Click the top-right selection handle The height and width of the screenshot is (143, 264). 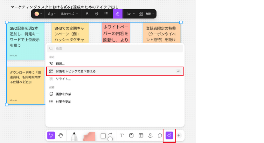pyautogui.click(x=181, y=22)
